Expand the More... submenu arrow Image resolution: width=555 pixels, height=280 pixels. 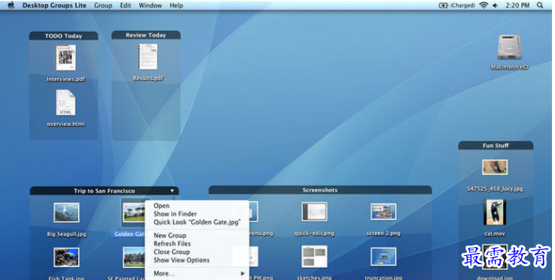[x=242, y=273]
